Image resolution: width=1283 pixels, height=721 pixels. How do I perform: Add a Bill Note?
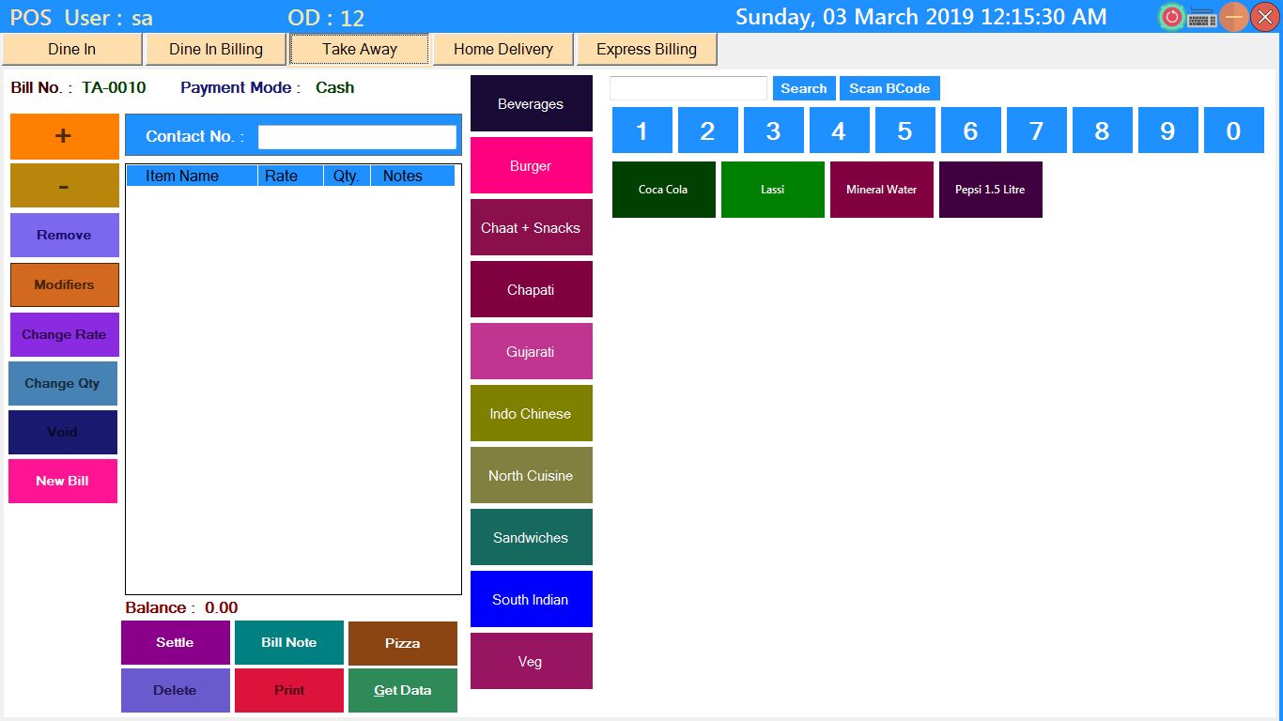[x=289, y=643]
